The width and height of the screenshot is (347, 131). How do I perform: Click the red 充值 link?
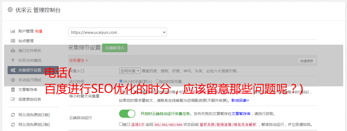[x=38, y=31]
